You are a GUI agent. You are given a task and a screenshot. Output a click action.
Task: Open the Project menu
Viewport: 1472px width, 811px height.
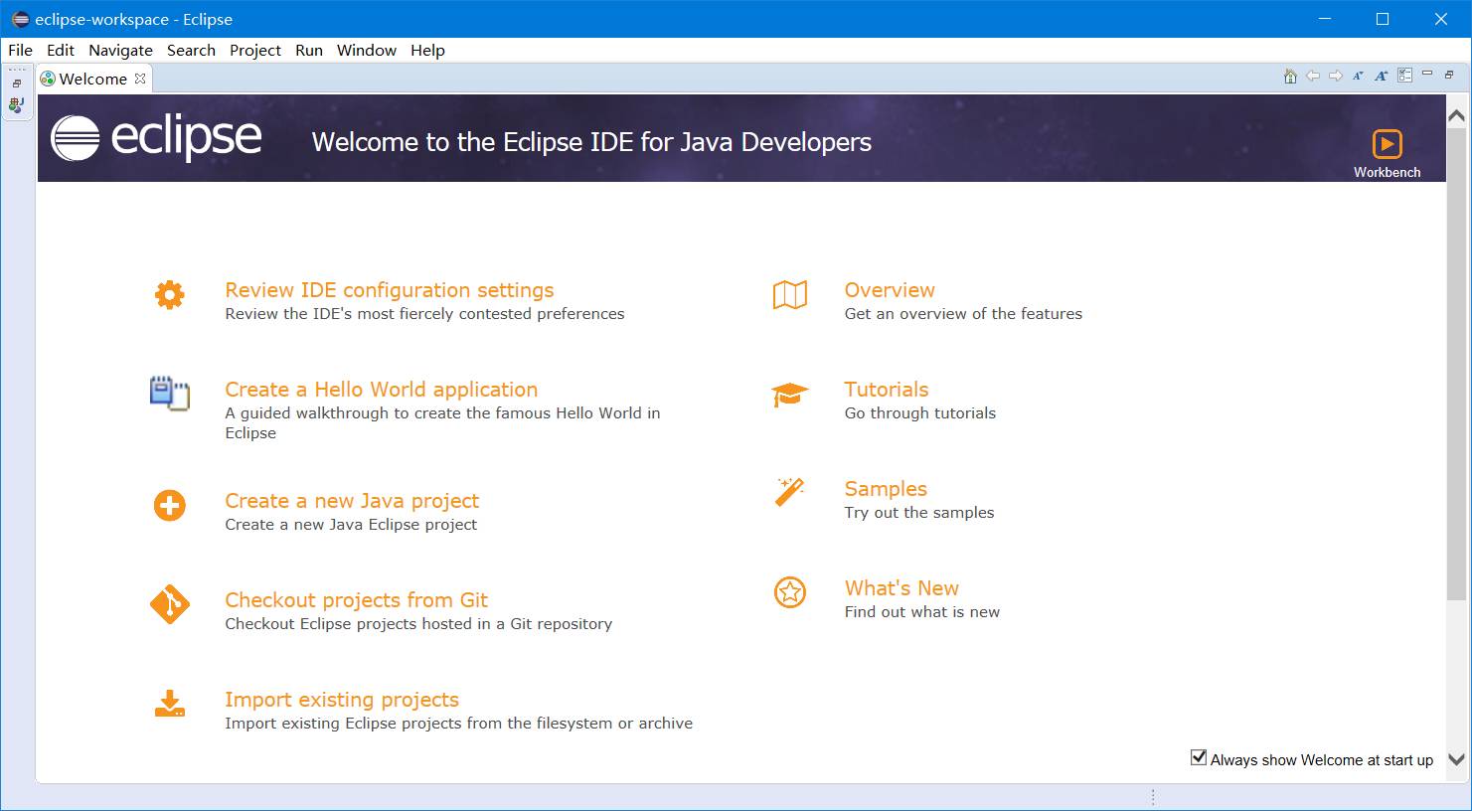[x=255, y=50]
